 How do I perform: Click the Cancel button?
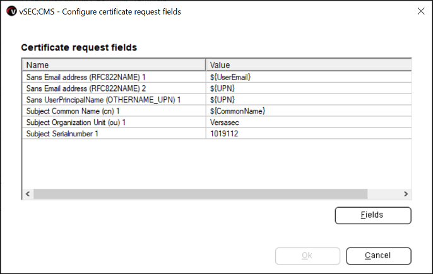click(379, 256)
